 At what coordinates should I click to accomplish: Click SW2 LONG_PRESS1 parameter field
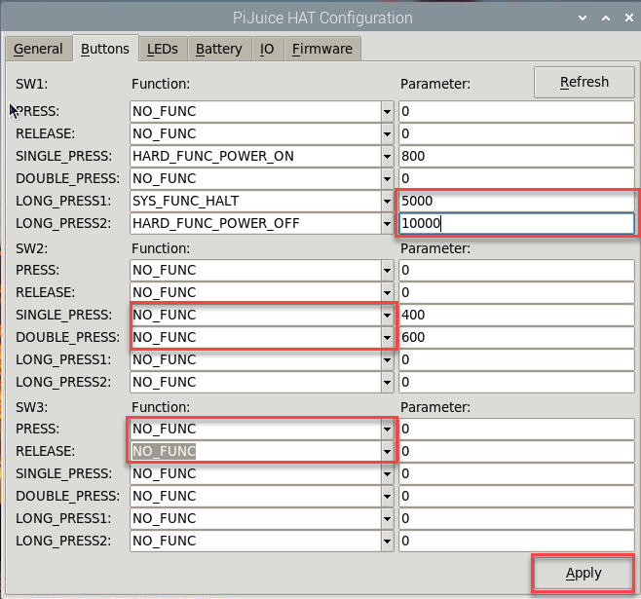(x=516, y=360)
